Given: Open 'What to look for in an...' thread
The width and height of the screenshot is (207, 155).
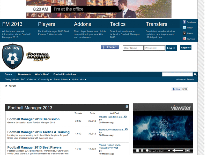Looking at the screenshot, I should point(111,117).
